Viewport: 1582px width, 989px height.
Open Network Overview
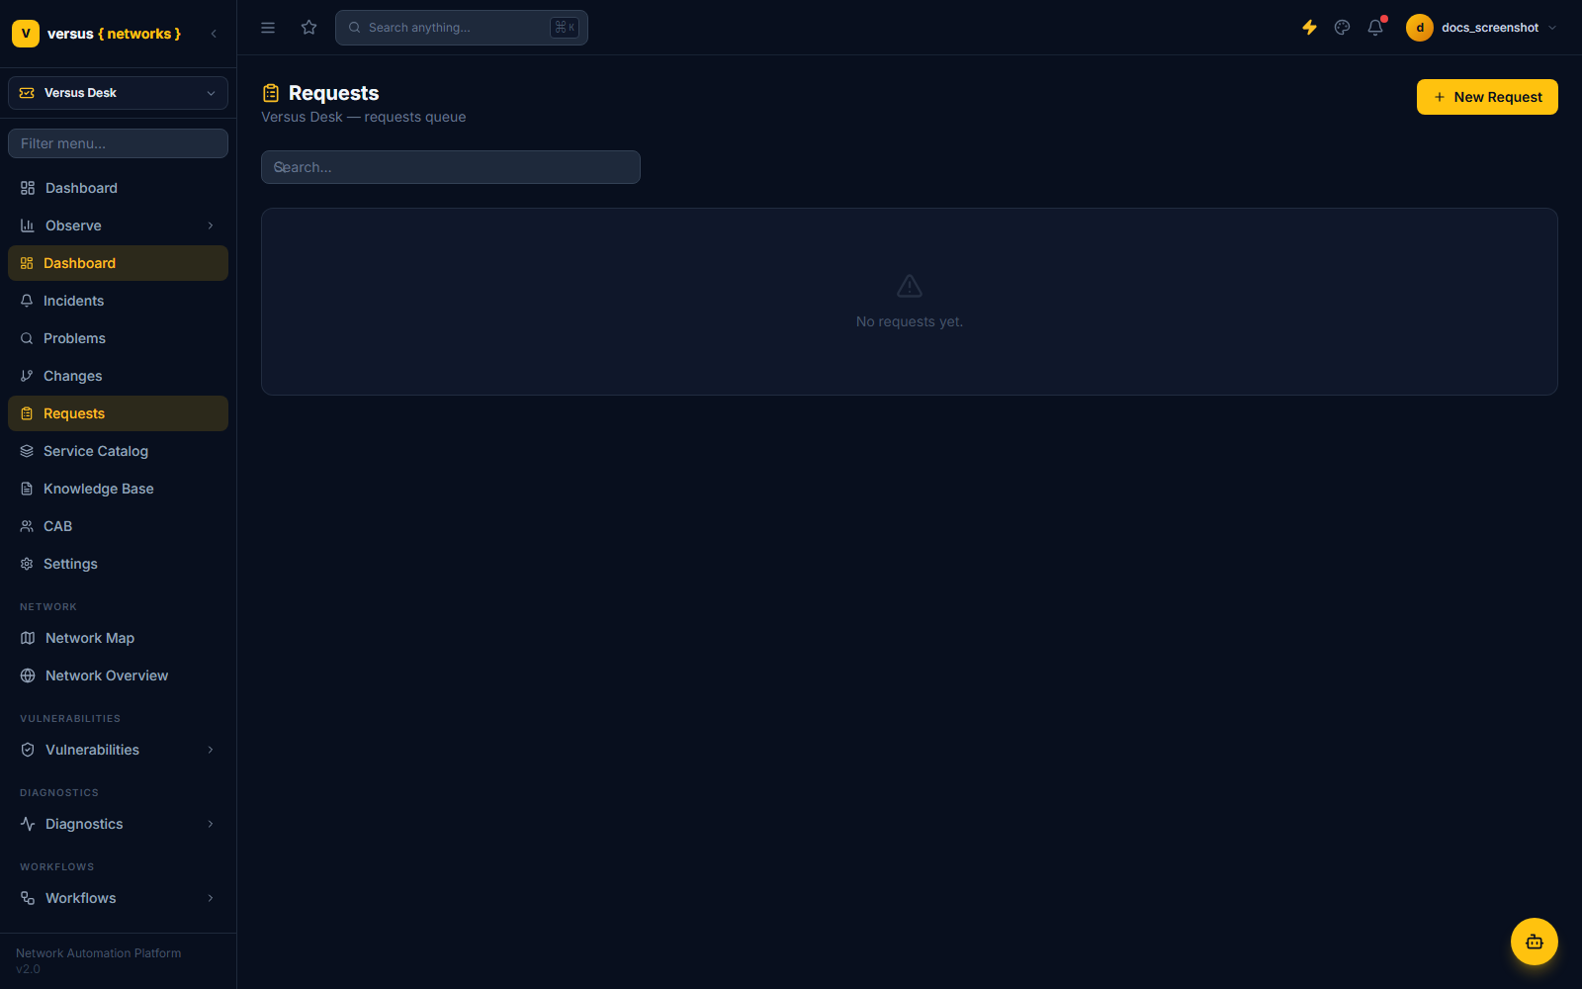pyautogui.click(x=118, y=675)
